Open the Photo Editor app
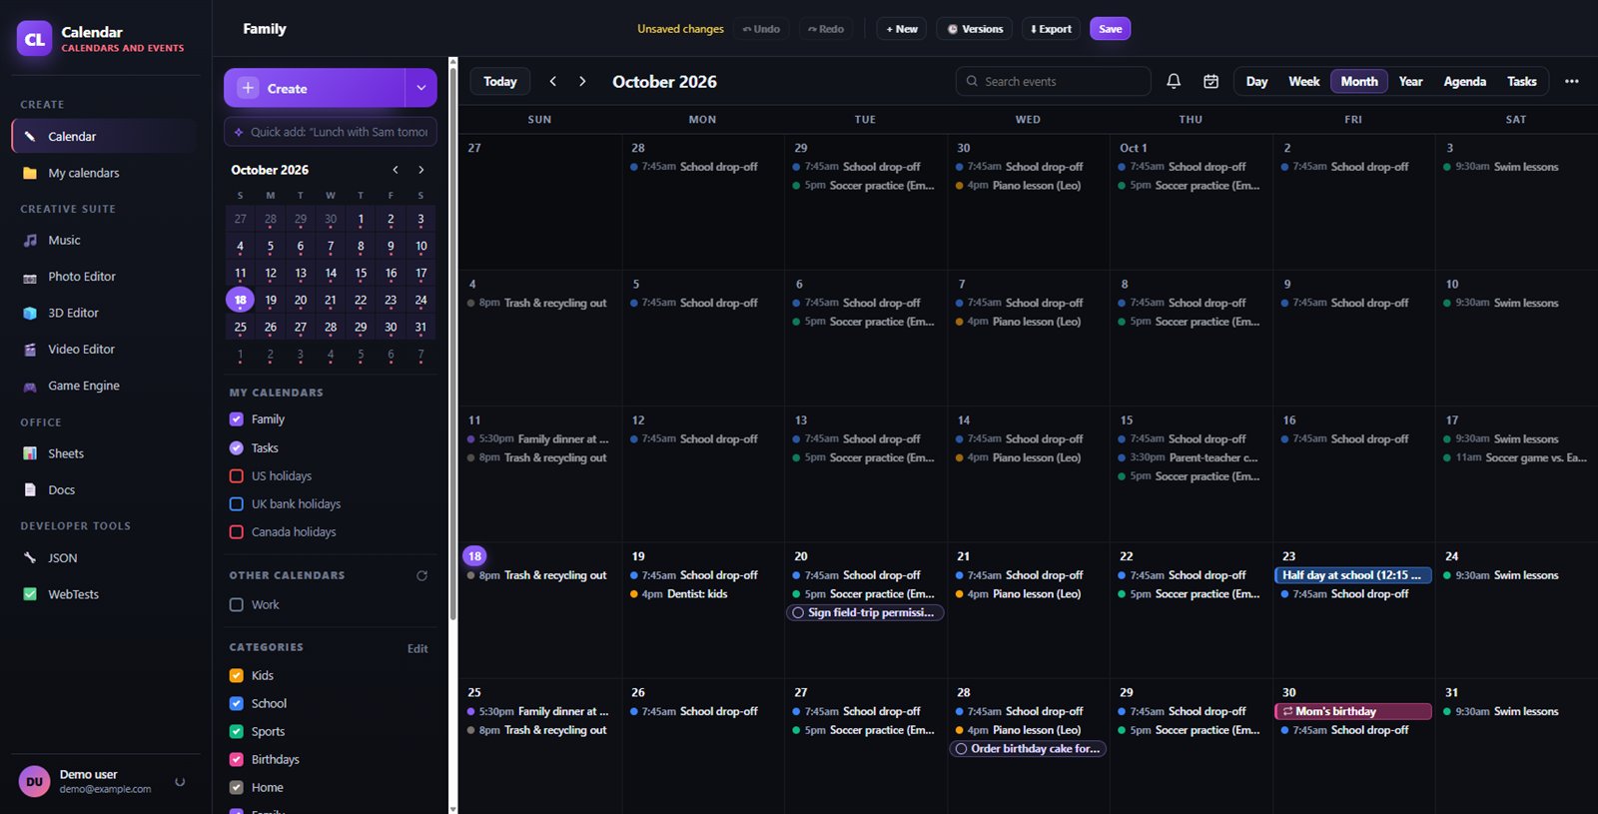 click(x=105, y=277)
